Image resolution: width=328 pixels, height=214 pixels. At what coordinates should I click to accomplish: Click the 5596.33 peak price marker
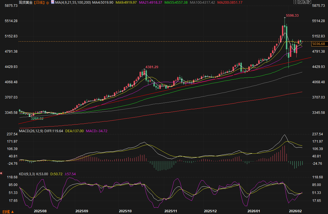click(x=292, y=16)
